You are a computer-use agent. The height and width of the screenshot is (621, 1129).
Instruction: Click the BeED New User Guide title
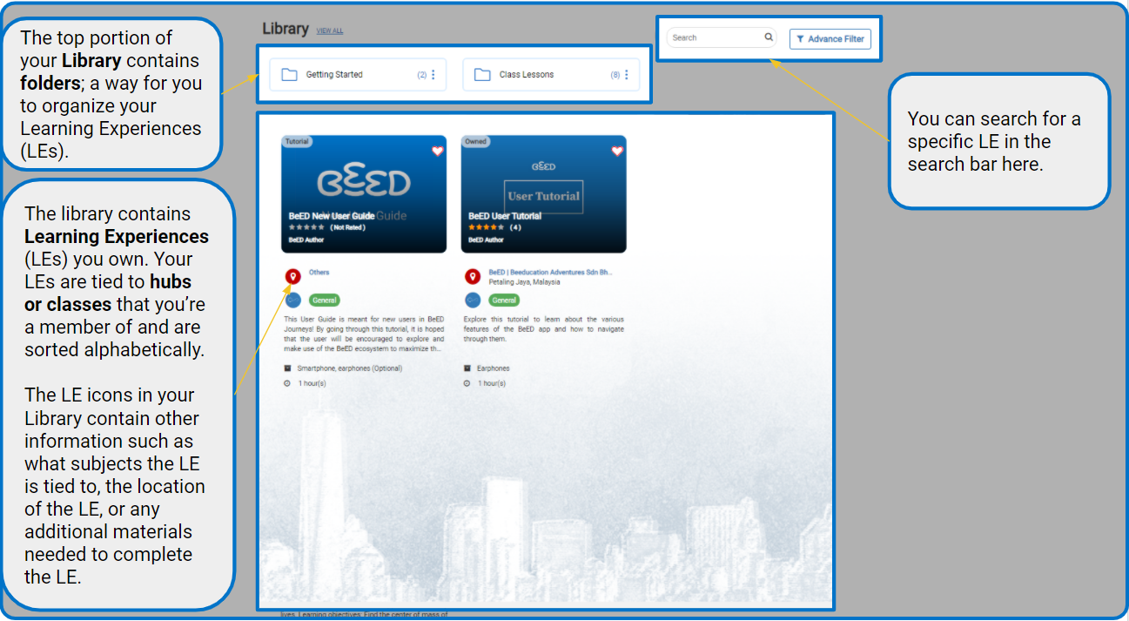[x=332, y=216]
